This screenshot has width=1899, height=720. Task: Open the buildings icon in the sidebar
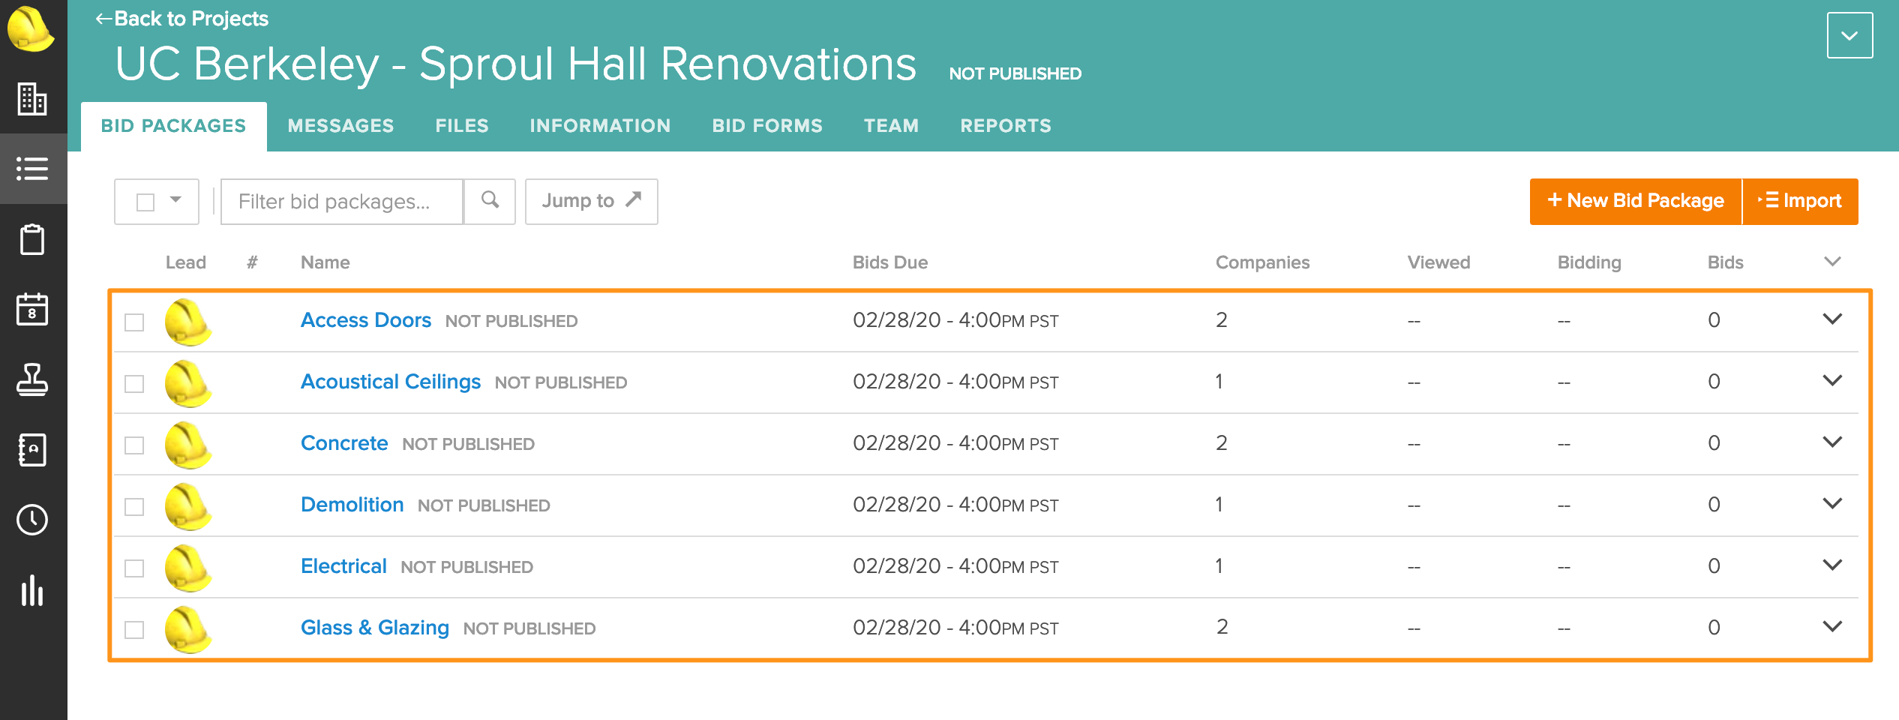coord(32,99)
